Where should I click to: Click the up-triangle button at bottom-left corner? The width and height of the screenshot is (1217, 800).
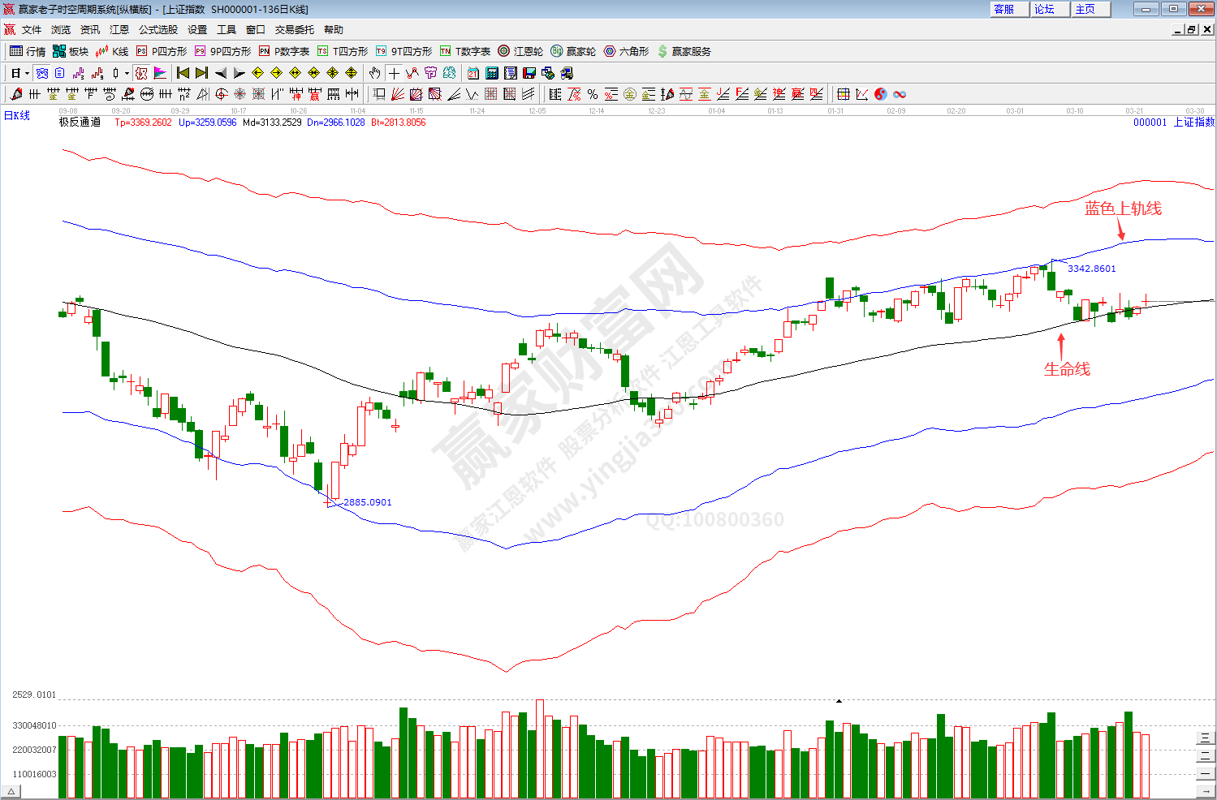11,792
